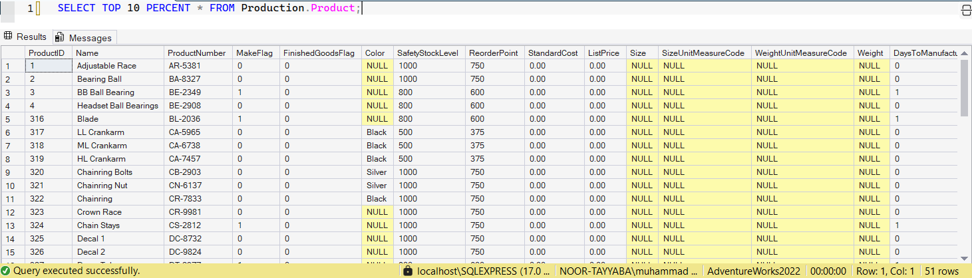Click product number CA-5965 cell
This screenshot has width=972, height=278.
(x=198, y=132)
